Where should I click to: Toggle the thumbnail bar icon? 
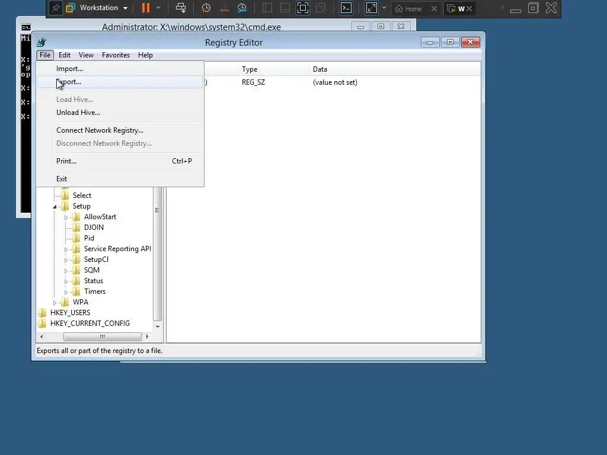point(285,8)
